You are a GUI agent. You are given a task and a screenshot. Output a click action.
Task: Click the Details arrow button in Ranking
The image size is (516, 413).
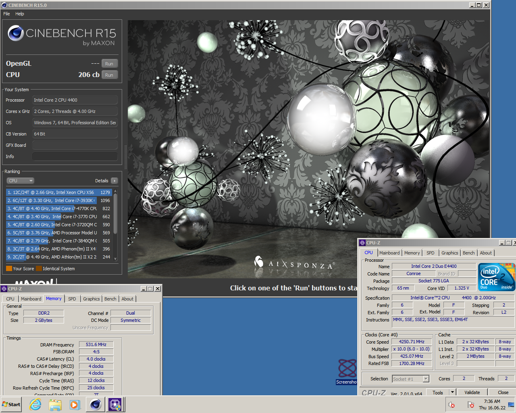click(114, 181)
